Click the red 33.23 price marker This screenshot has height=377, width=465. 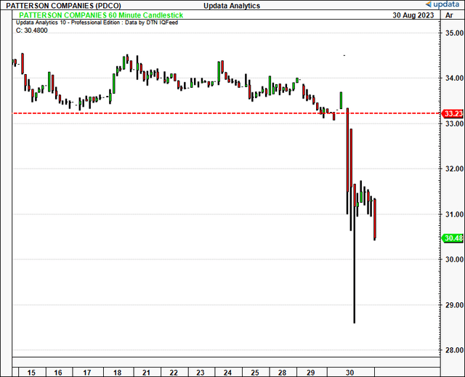click(x=453, y=114)
